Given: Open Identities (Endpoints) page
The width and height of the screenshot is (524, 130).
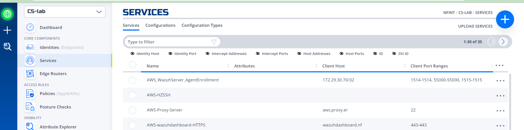Looking at the screenshot, I should point(61,48).
